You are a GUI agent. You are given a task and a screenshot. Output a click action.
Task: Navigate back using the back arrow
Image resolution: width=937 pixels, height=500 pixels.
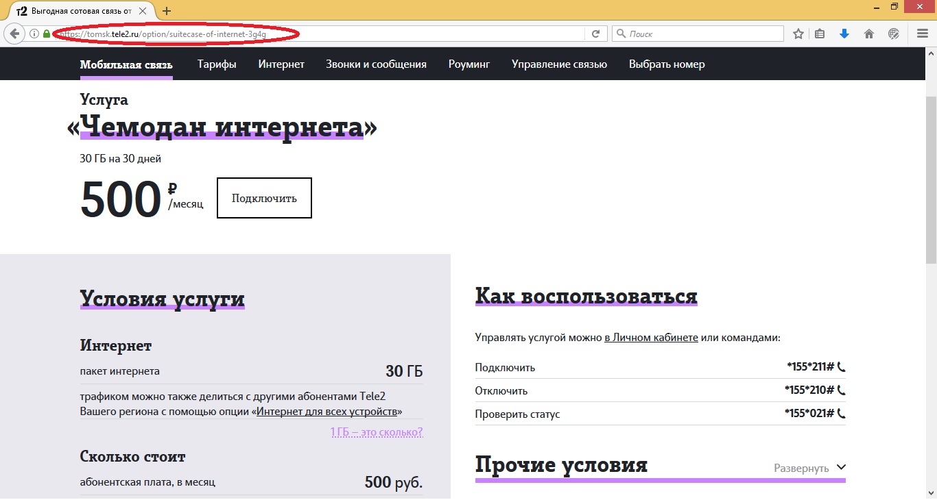point(14,32)
